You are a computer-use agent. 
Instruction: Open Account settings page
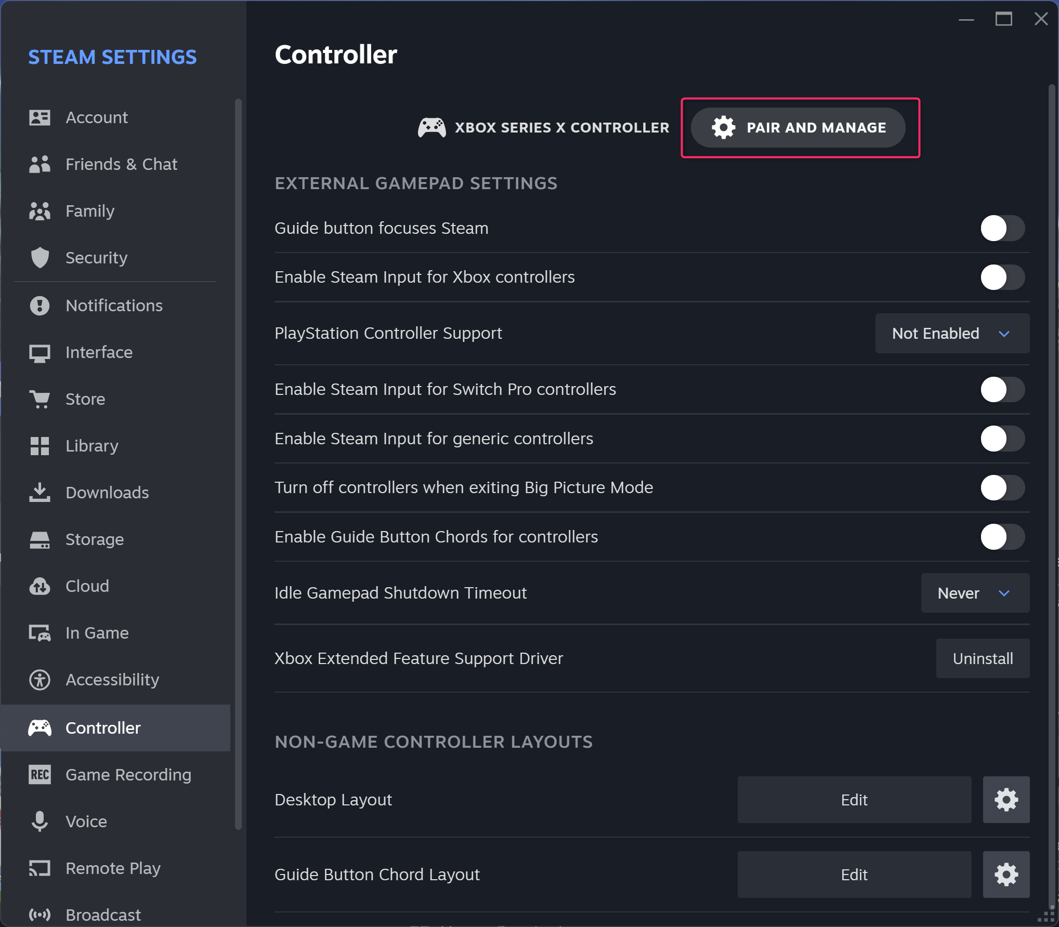(115, 117)
